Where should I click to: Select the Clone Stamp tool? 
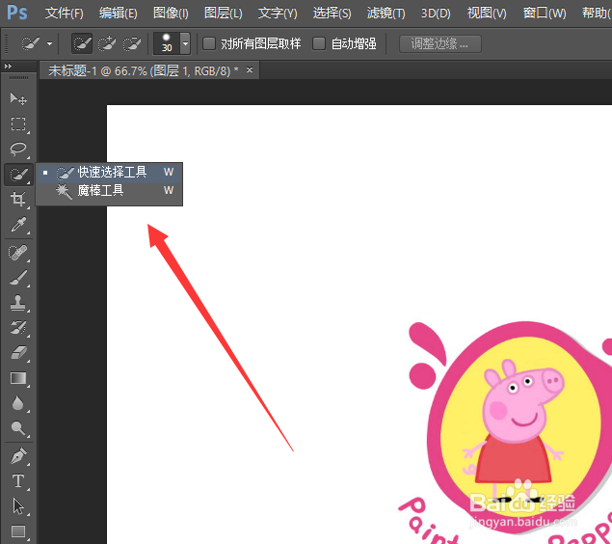pos(18,303)
